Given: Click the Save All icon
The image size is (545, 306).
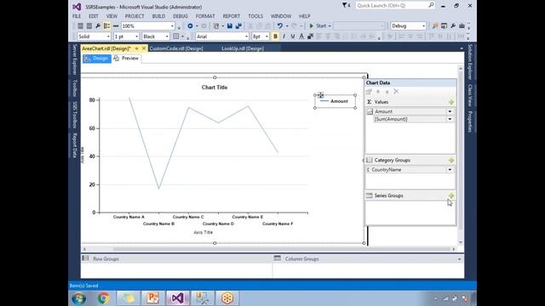Looking at the screenshot, I should click(x=238, y=26).
